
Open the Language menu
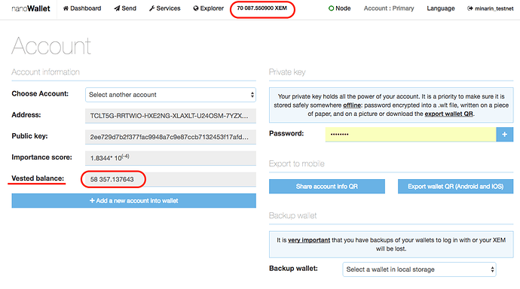click(440, 8)
